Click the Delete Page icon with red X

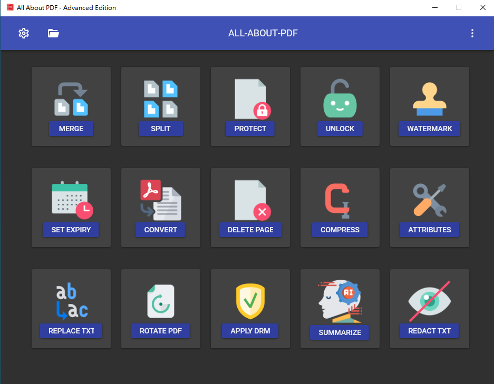click(253, 200)
